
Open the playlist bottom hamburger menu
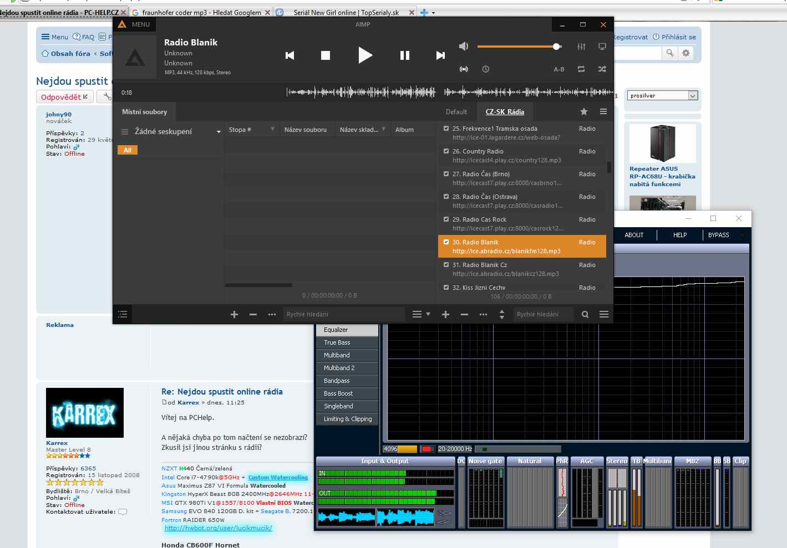604,314
